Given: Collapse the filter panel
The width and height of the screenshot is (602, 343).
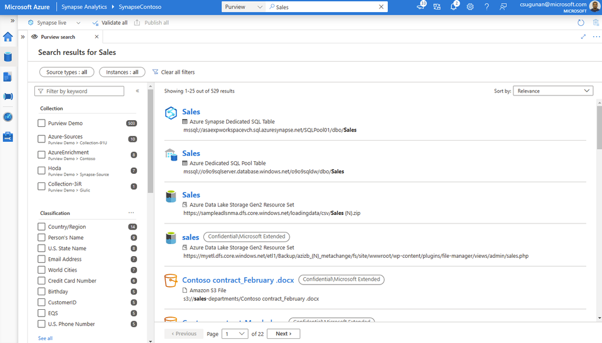Looking at the screenshot, I should pos(138,91).
